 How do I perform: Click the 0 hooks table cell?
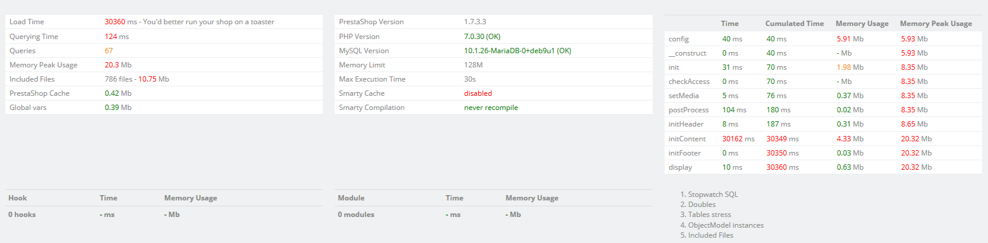point(22,215)
